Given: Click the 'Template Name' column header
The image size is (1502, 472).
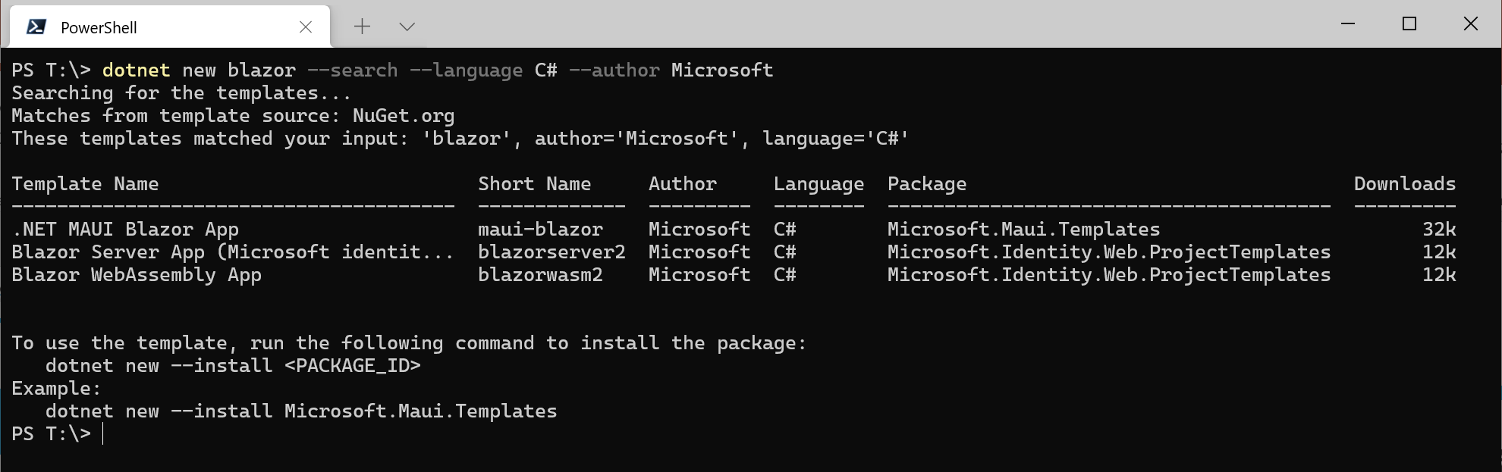Looking at the screenshot, I should tap(85, 184).
